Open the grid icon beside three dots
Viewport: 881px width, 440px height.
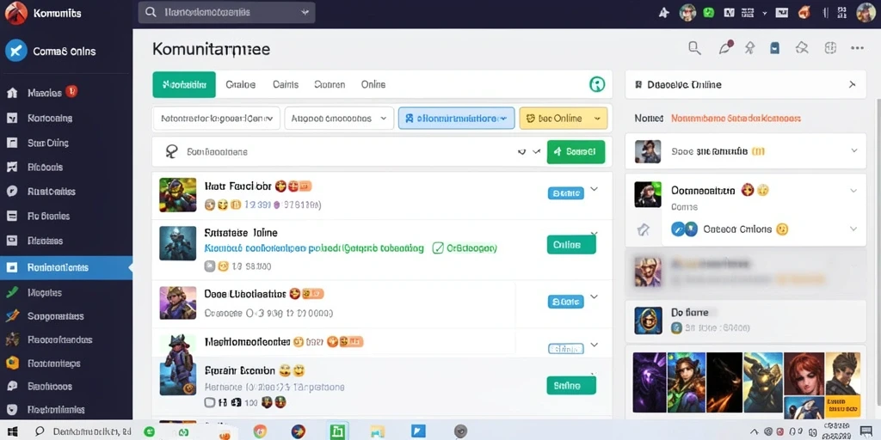click(830, 48)
